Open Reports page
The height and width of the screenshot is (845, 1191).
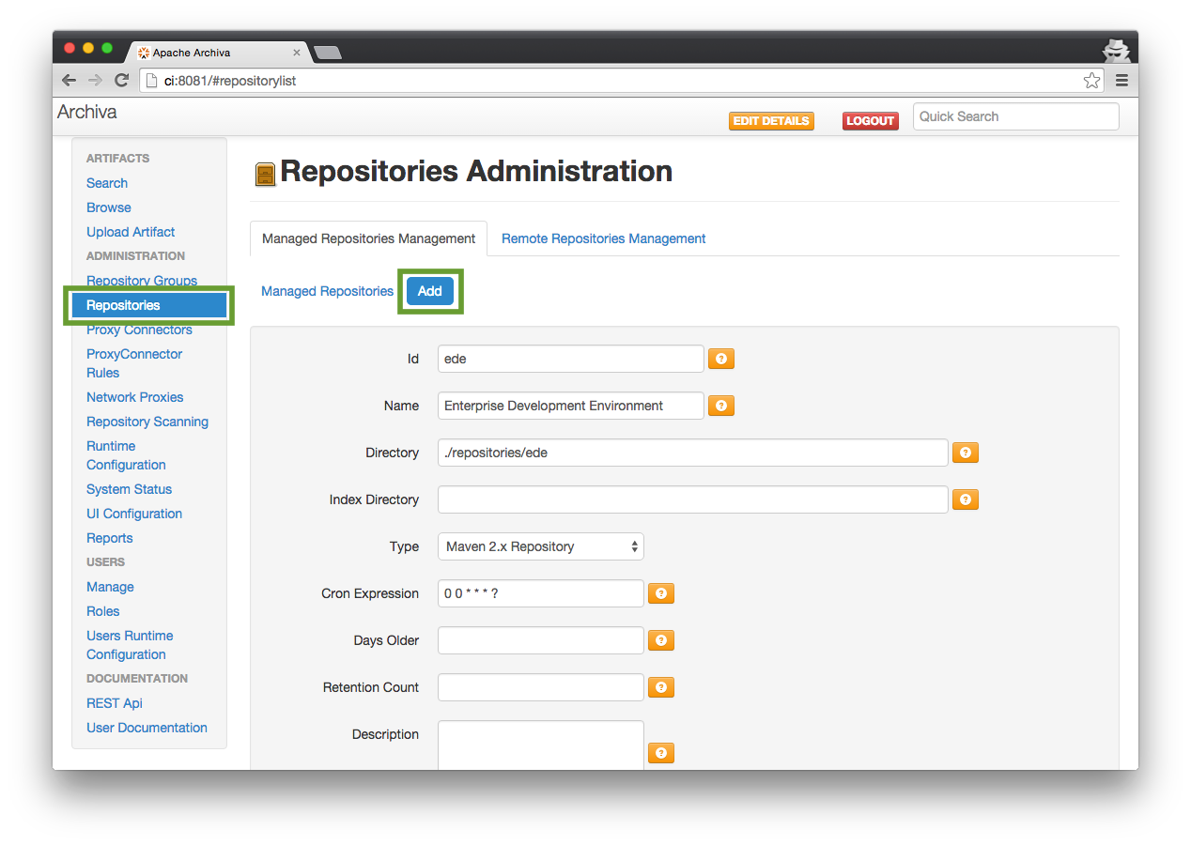110,538
